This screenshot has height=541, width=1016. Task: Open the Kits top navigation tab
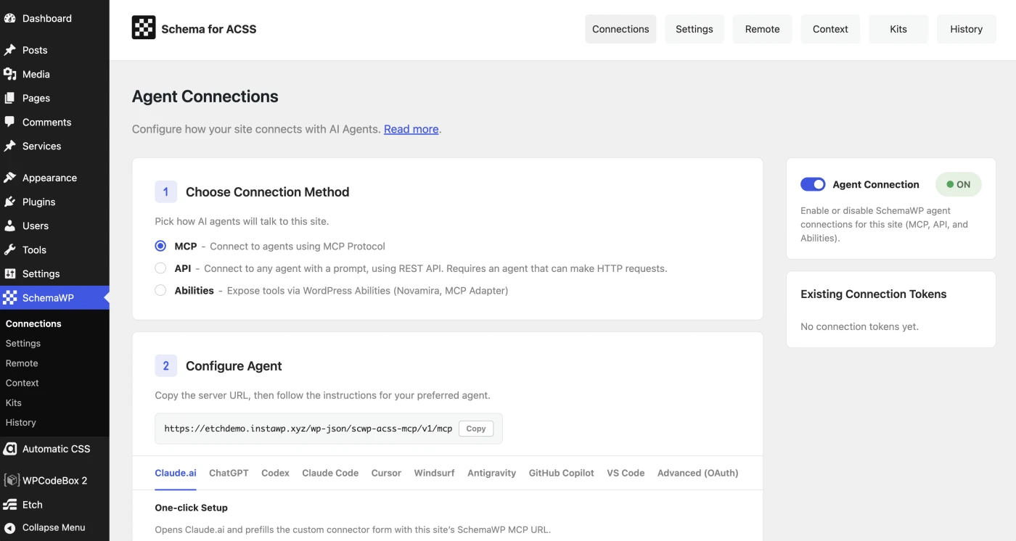pos(898,29)
